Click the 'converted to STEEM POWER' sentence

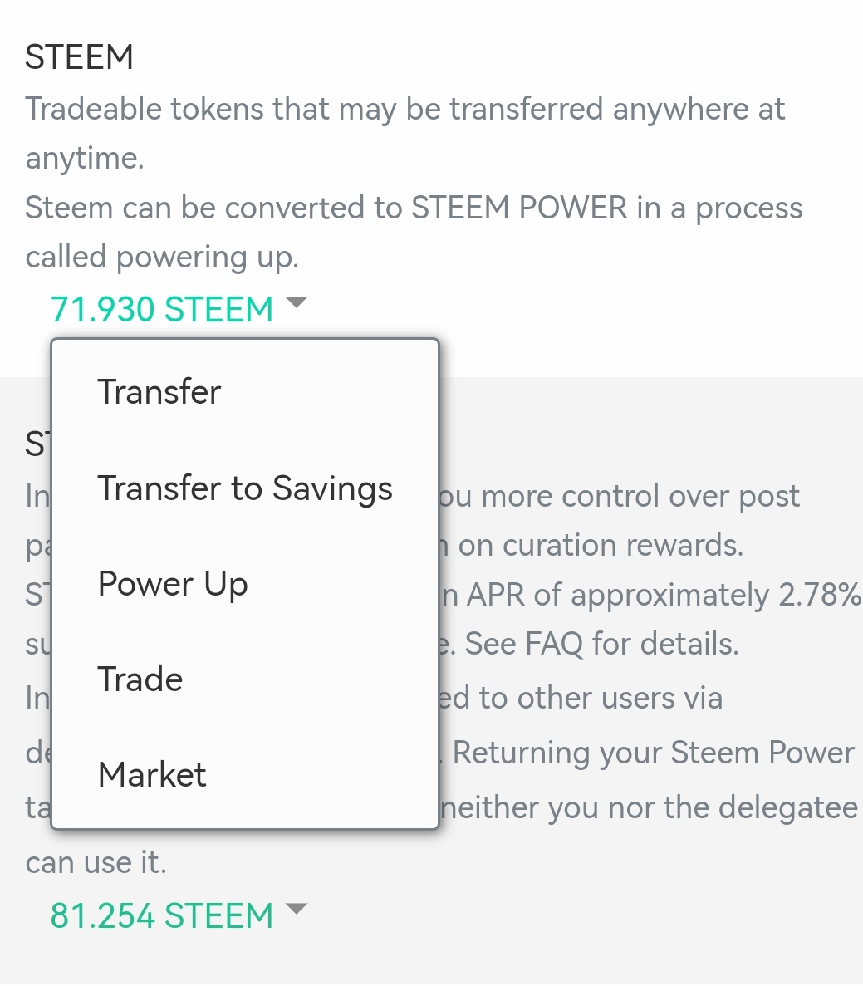pyautogui.click(x=414, y=208)
